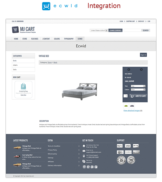Click the Add to Cart button

point(138,96)
